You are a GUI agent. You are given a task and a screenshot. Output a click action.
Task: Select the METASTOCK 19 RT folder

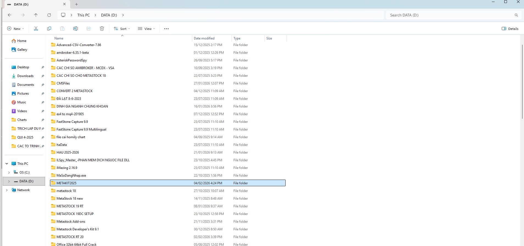tap(70, 206)
